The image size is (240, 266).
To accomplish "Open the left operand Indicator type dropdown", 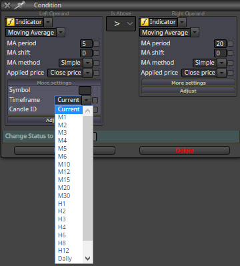I will pos(48,22).
